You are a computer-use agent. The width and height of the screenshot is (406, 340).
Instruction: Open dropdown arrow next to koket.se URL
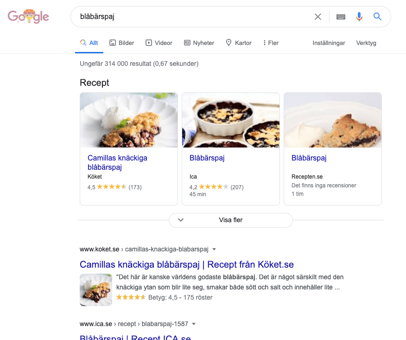[x=214, y=249]
